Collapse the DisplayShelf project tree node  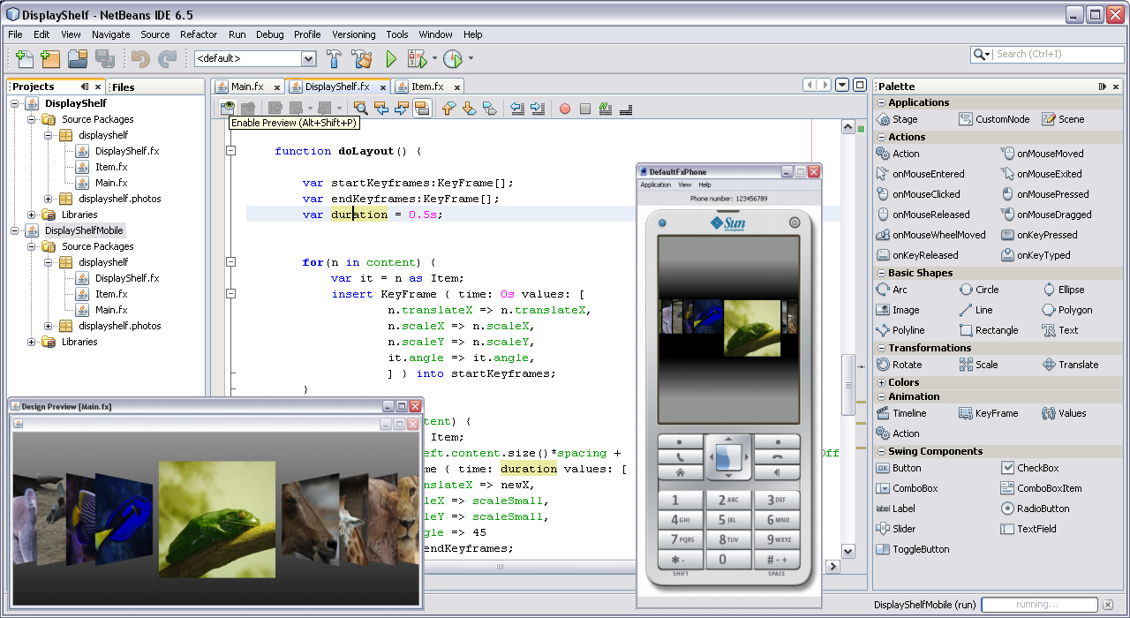(x=16, y=103)
